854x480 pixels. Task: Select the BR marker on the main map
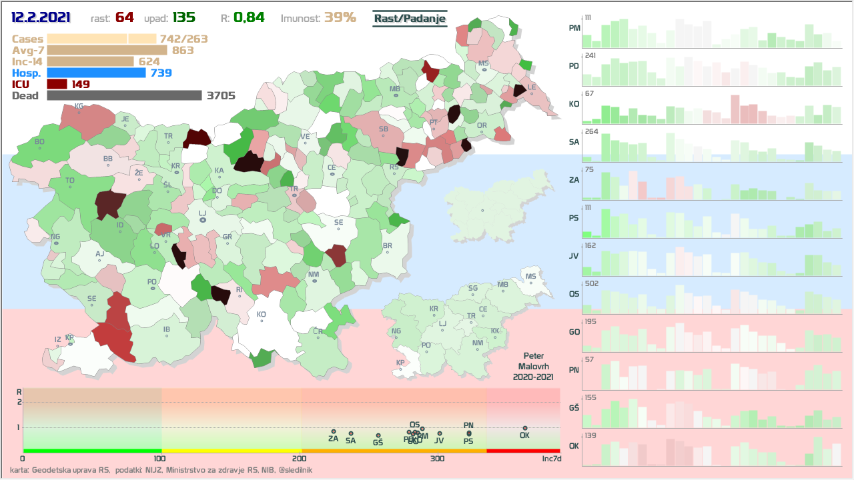click(387, 251)
